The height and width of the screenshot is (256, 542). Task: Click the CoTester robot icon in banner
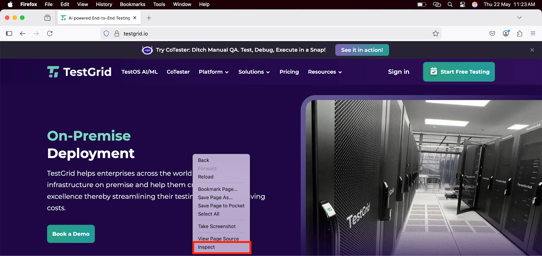click(147, 50)
